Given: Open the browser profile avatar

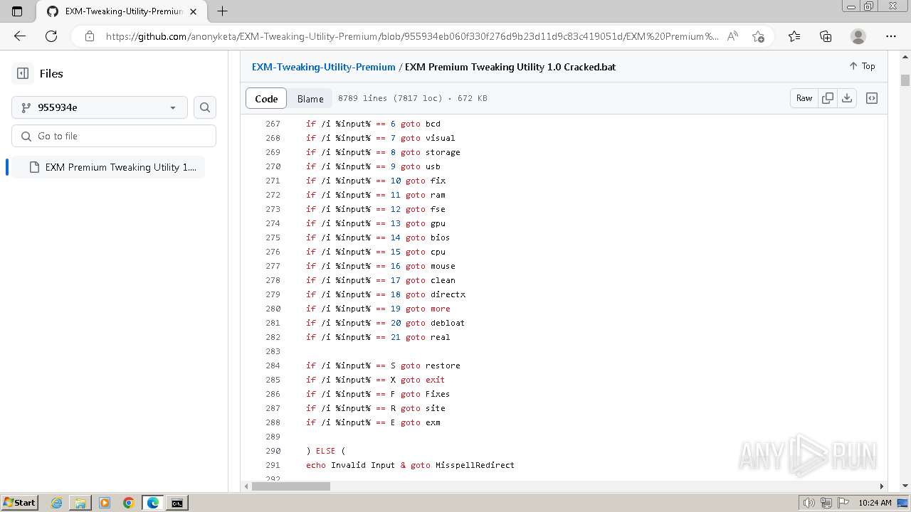Looking at the screenshot, I should 858,36.
